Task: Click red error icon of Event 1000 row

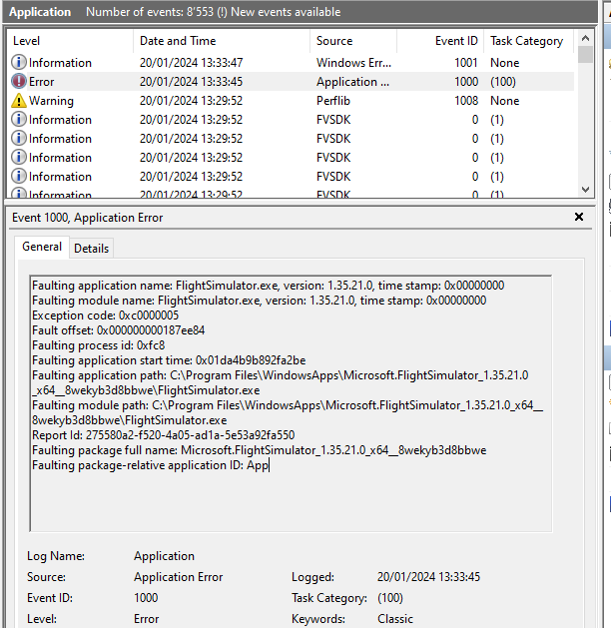Action: (18, 81)
